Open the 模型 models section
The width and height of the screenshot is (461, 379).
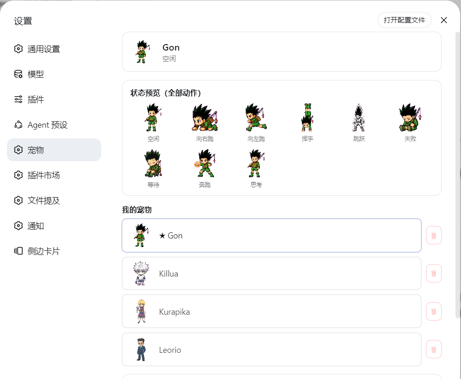(54, 74)
